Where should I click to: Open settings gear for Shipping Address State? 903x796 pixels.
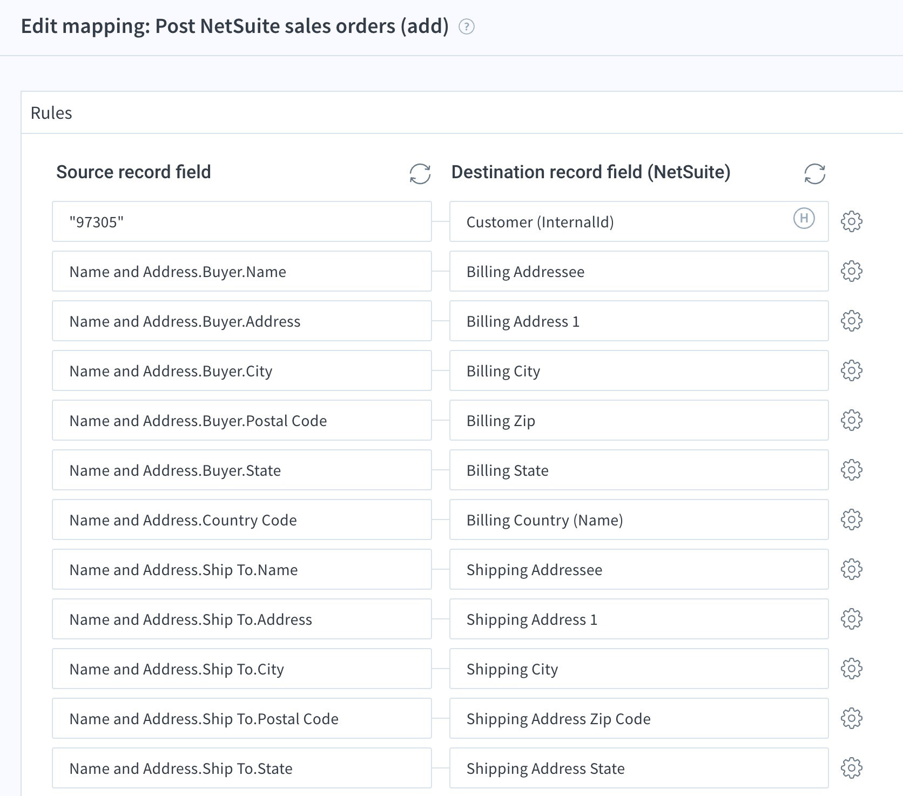click(x=851, y=768)
